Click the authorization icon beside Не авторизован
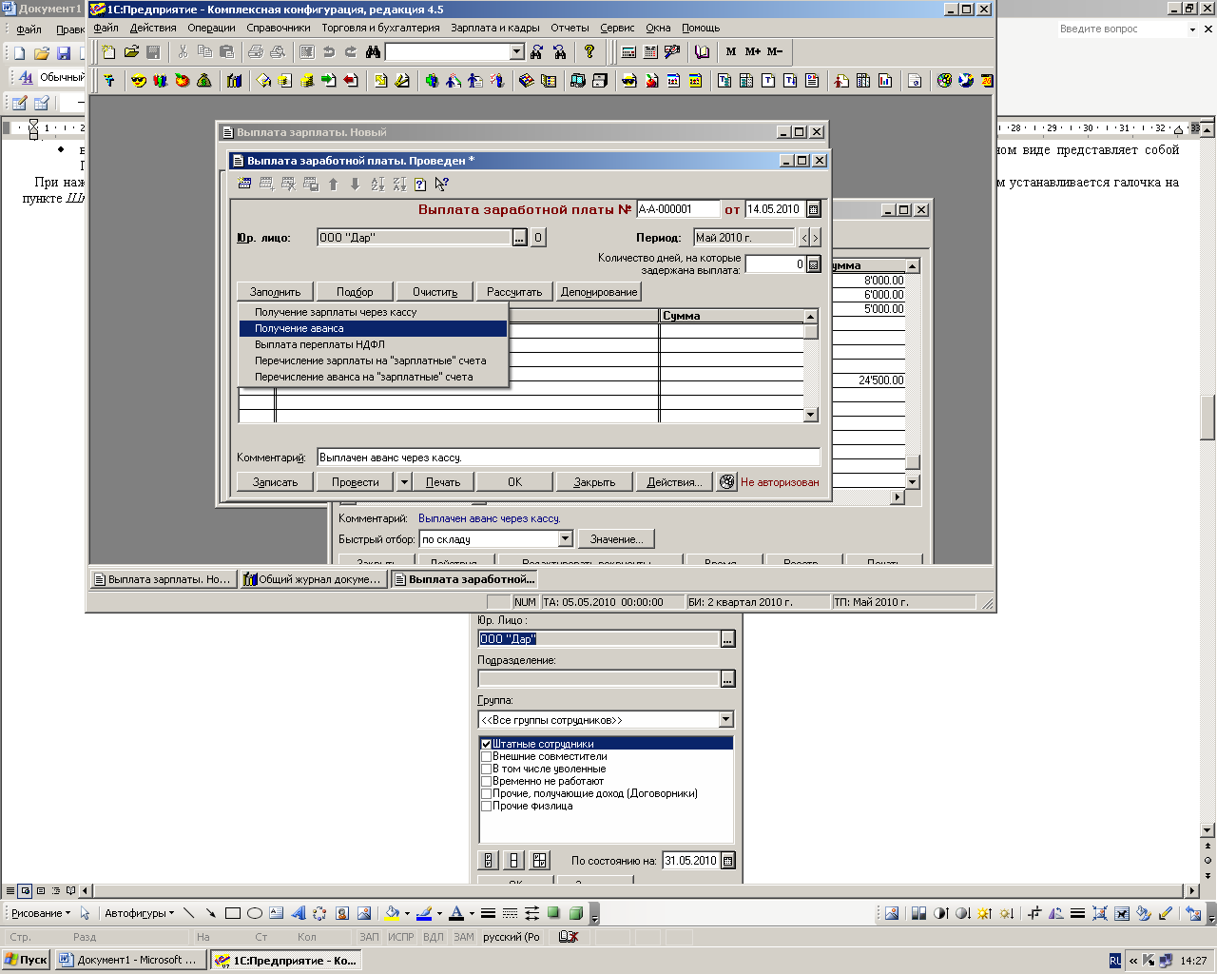1217x974 pixels. pos(727,482)
